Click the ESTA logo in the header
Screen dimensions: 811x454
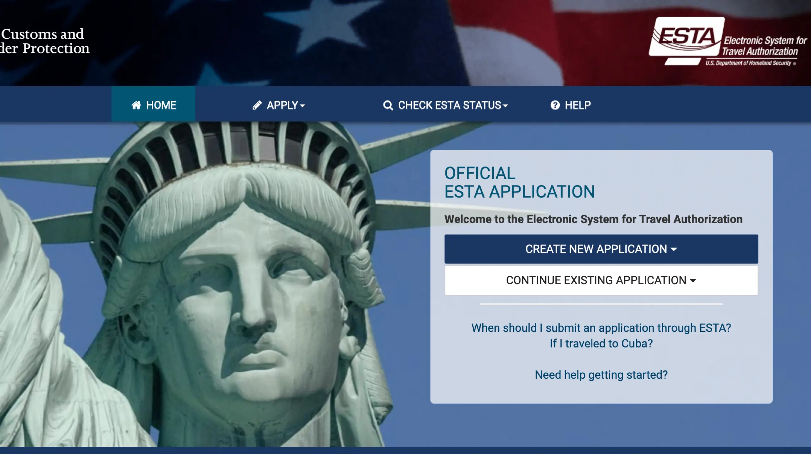point(728,41)
